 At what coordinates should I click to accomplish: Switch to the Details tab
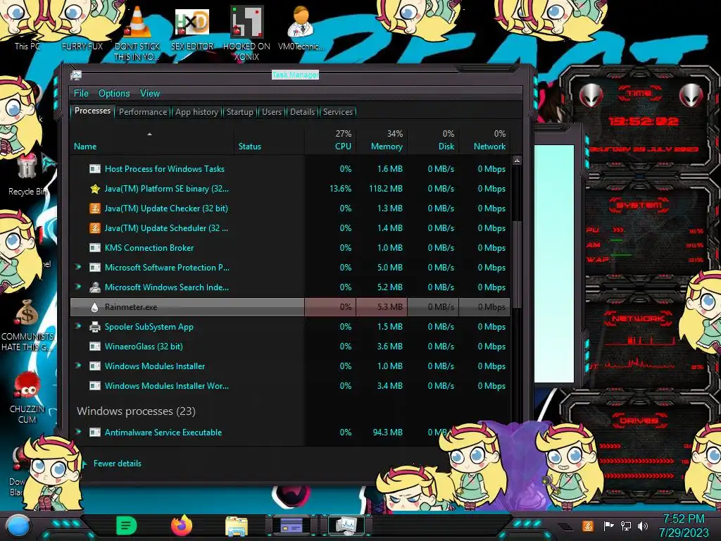302,112
